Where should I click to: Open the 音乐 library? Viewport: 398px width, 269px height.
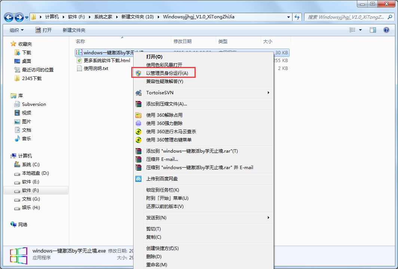[x=22, y=138]
